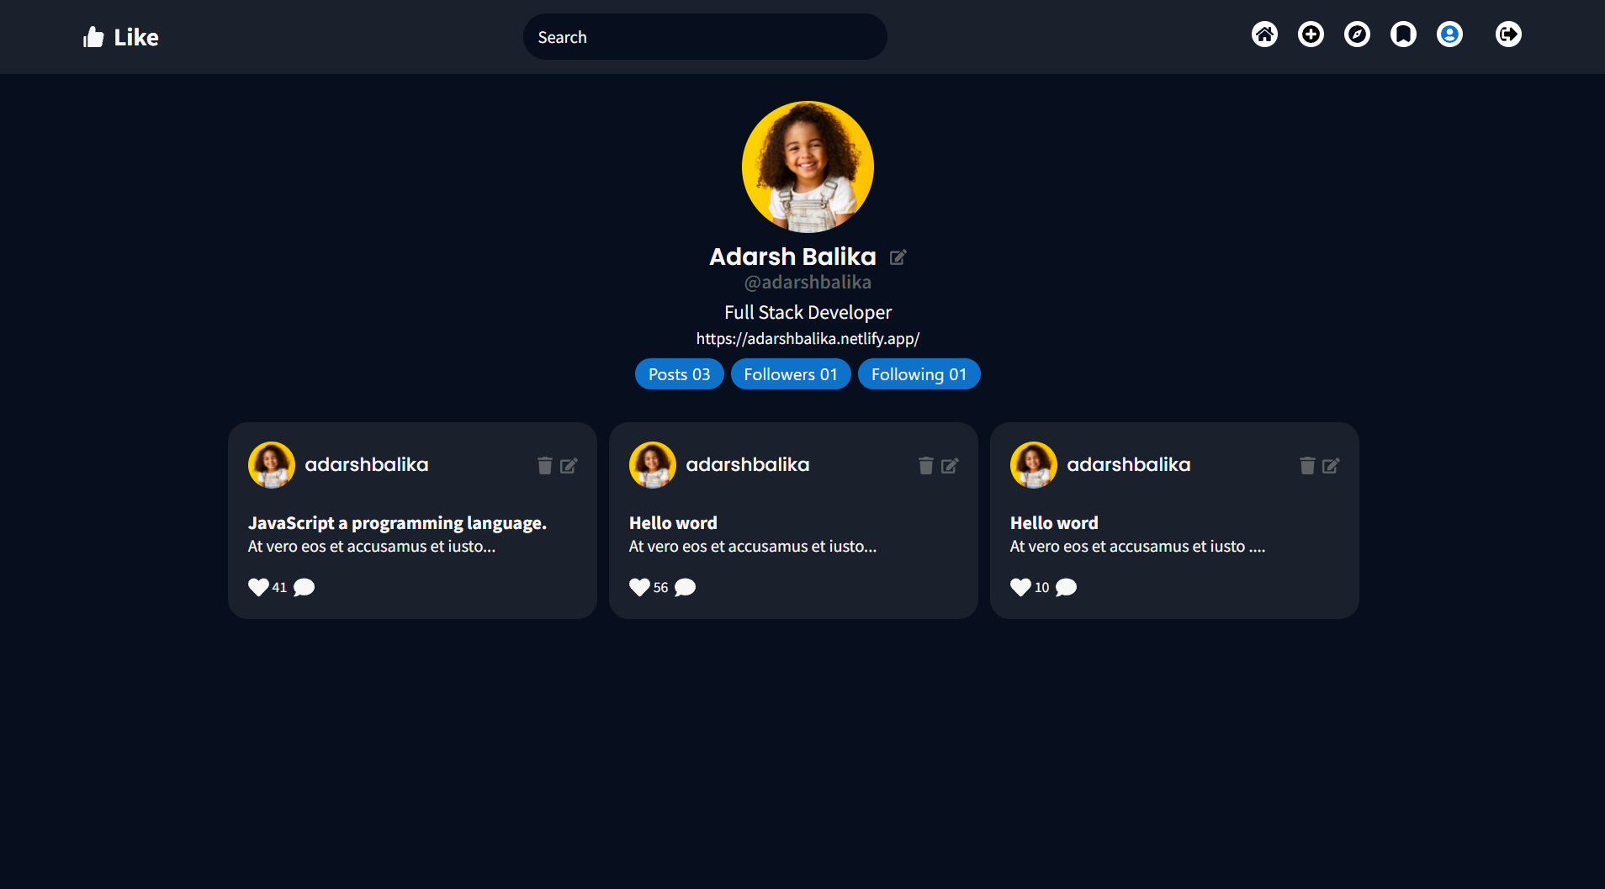Click avatar on the 56-likes post card
The width and height of the screenshot is (1605, 889).
[x=653, y=464]
